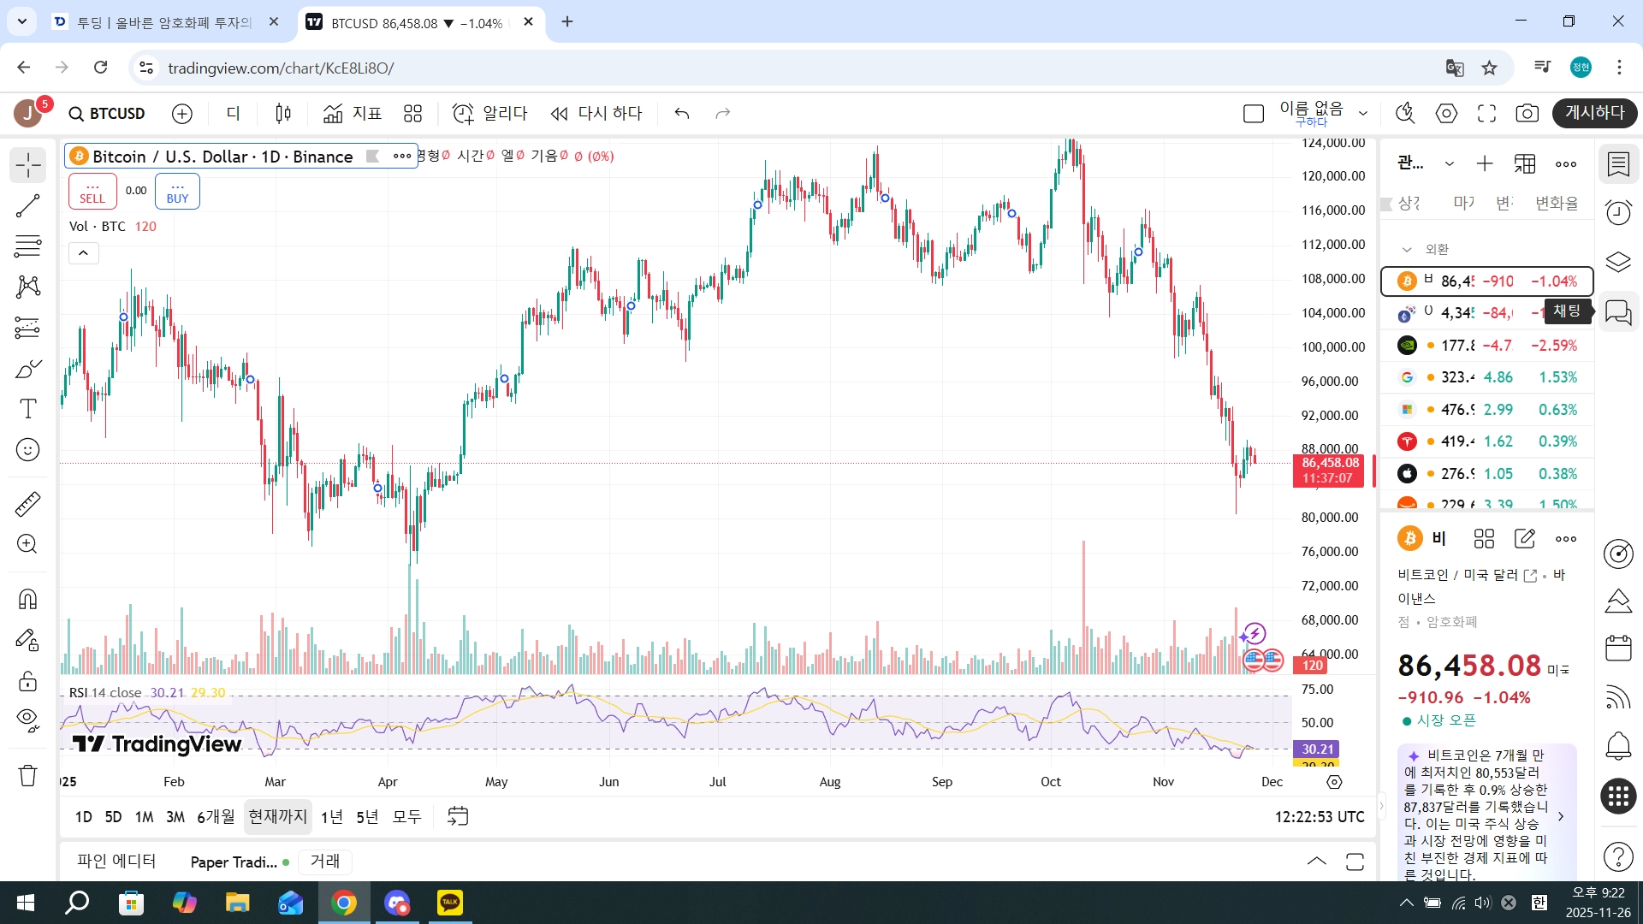Collapse the indicator legend chevron

83,253
